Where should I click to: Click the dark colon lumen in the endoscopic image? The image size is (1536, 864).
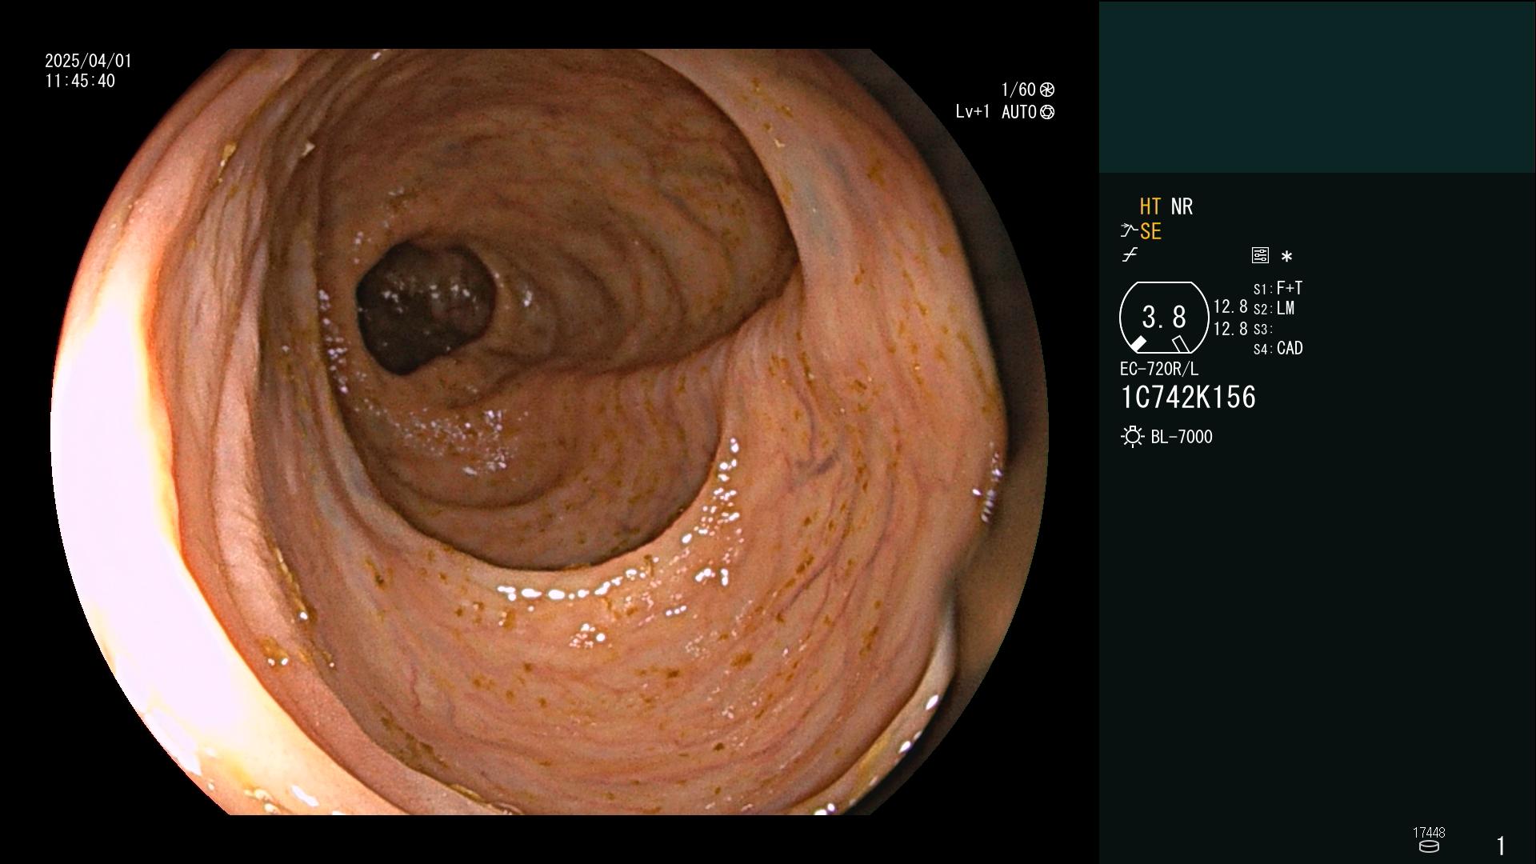pyautogui.click(x=424, y=308)
